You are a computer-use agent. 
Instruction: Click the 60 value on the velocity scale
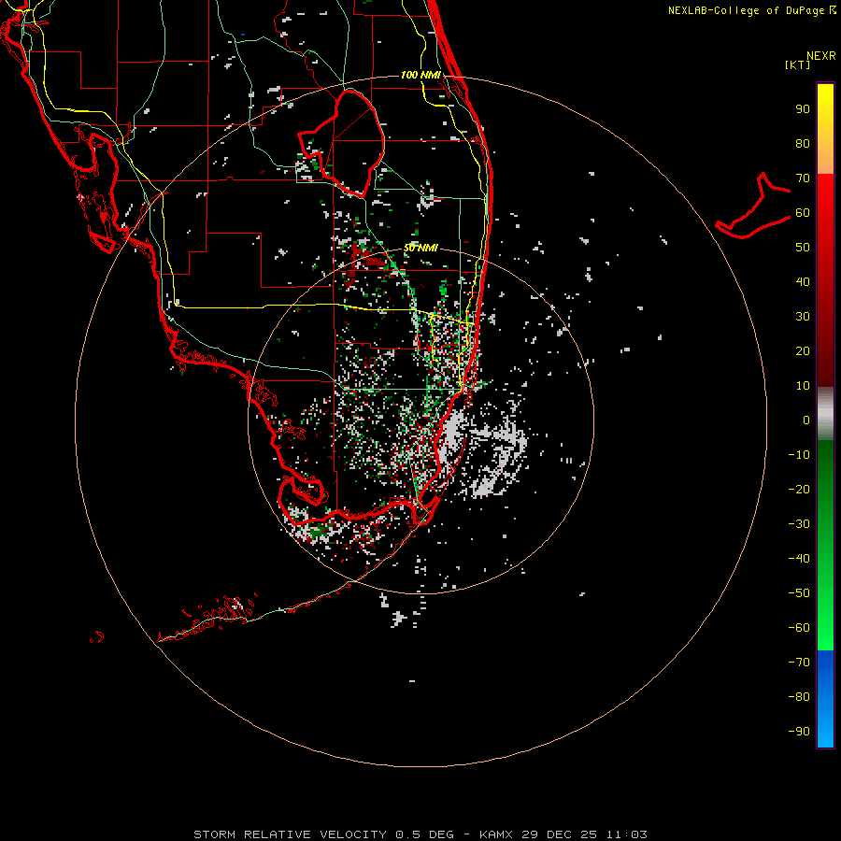tap(803, 212)
